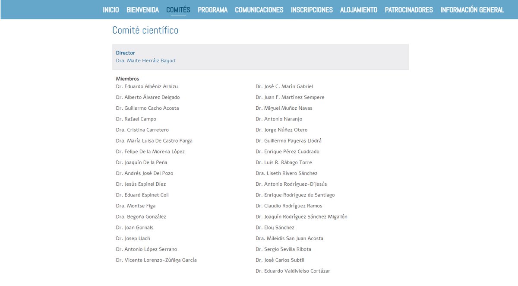This screenshot has height=286, width=518.
Task: Click Dra. Mileidis San Juan Acosta
Action: click(x=289, y=238)
